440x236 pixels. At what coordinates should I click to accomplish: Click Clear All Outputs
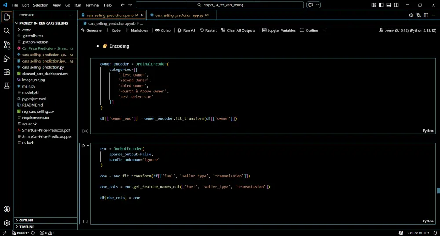[238, 30]
